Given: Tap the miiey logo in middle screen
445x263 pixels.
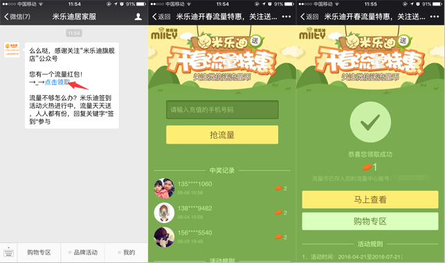Looking at the screenshot, I should point(164,33).
